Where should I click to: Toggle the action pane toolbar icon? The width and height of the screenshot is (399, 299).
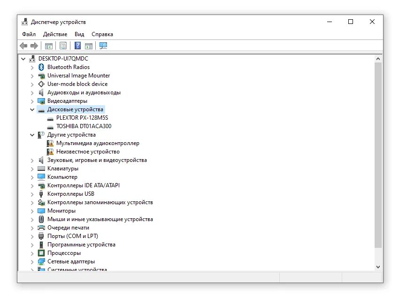click(89, 46)
